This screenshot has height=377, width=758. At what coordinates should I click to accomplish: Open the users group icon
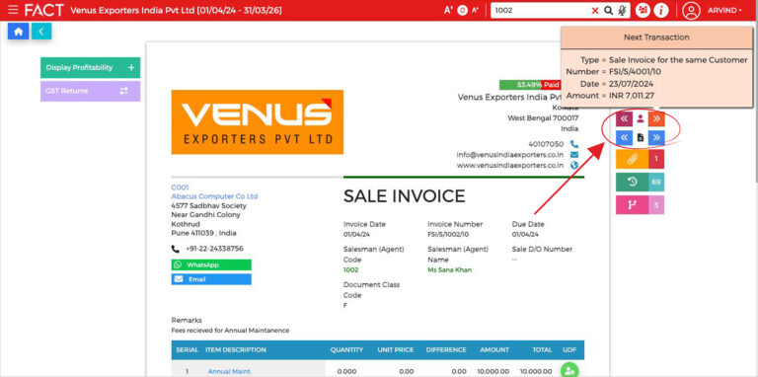(x=643, y=10)
